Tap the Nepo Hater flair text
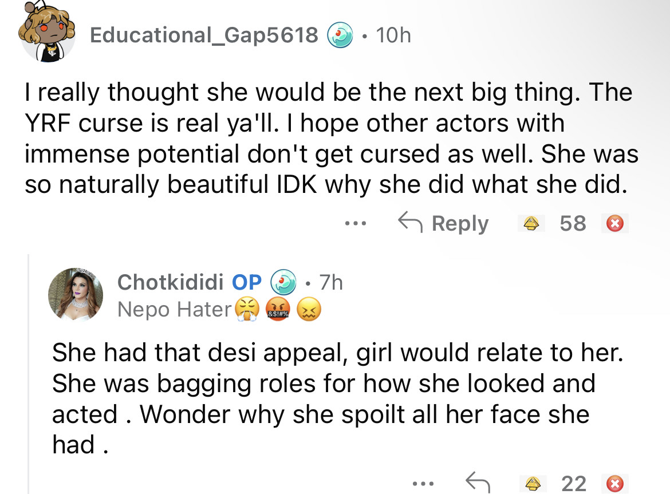The width and height of the screenshot is (670, 494). click(174, 310)
